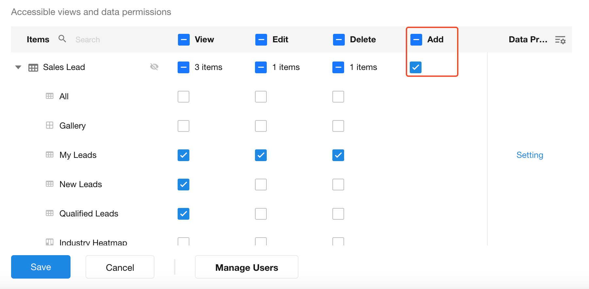Check Delete permission for New Leads
589x289 pixels.
[x=338, y=185]
